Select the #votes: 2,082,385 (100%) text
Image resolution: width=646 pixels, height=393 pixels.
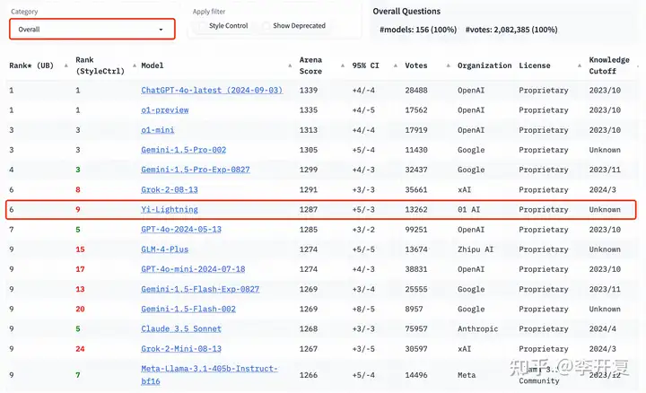511,30
